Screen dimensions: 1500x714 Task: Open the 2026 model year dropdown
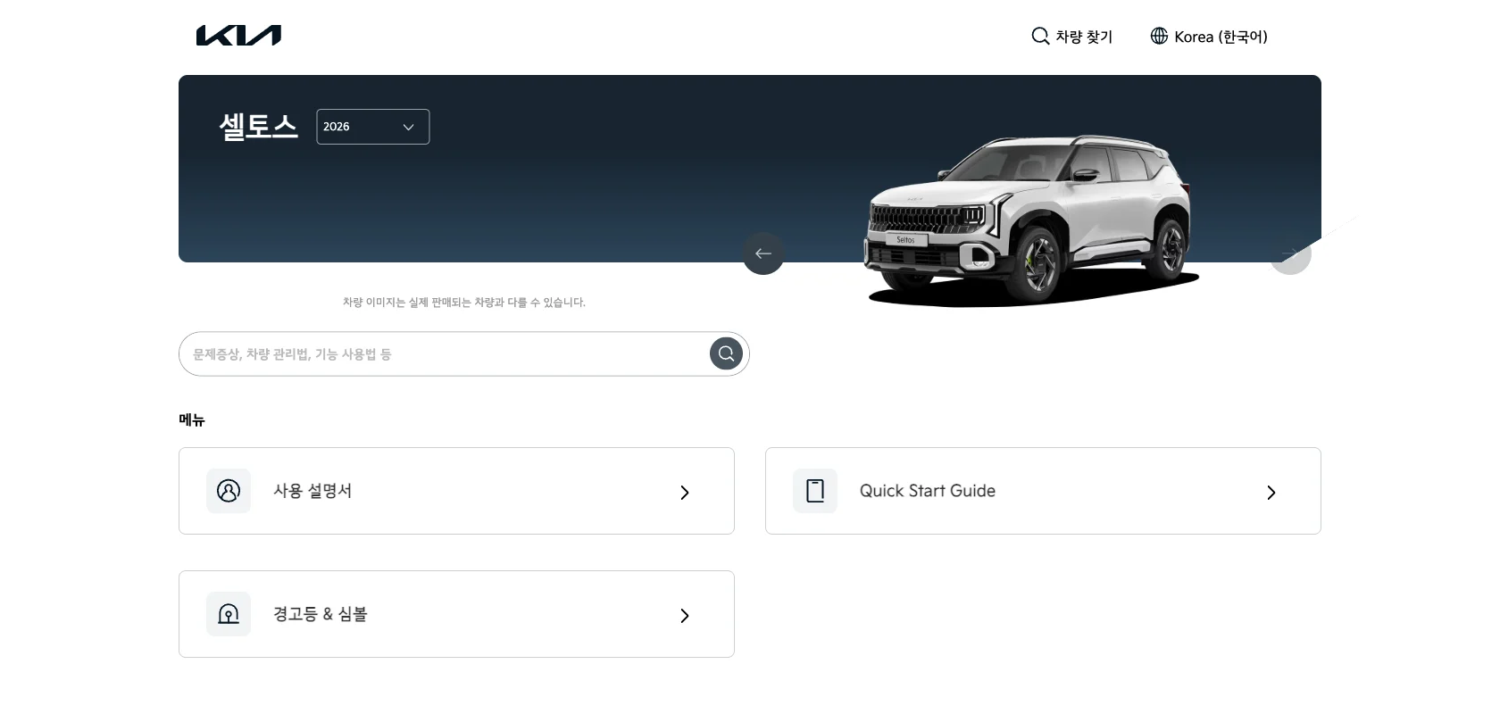pyautogui.click(x=372, y=127)
